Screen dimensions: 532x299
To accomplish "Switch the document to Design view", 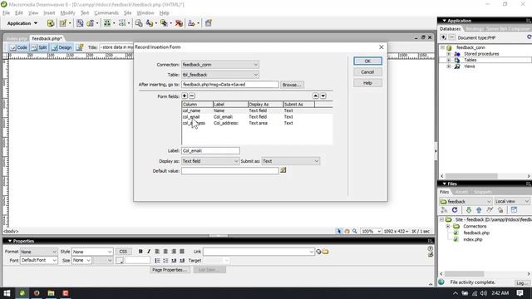I will click(x=62, y=47).
